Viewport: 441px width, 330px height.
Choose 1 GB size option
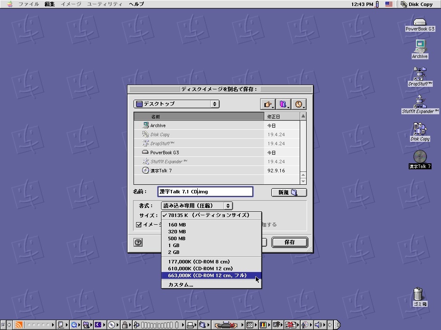coord(211,245)
